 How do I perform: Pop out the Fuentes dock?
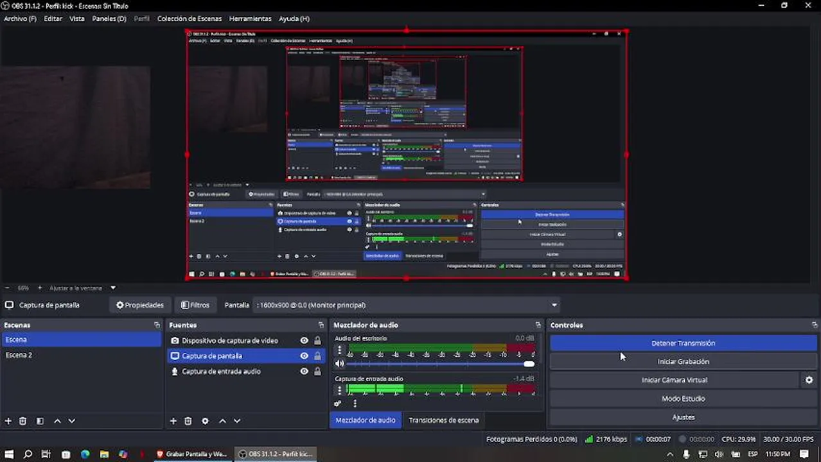point(321,325)
